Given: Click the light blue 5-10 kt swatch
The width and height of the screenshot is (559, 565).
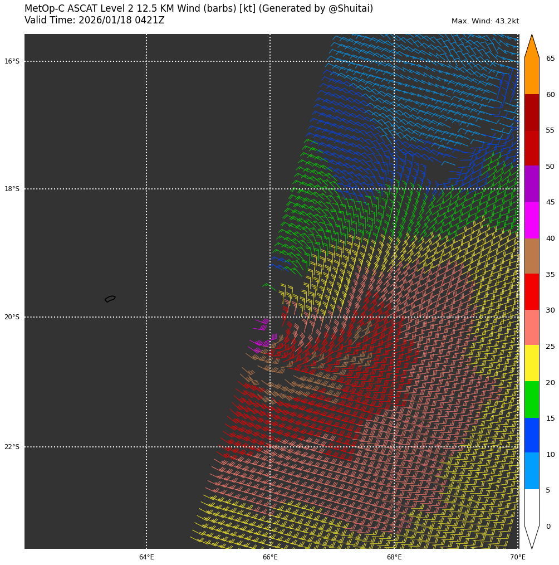Looking at the screenshot, I should [x=532, y=471].
